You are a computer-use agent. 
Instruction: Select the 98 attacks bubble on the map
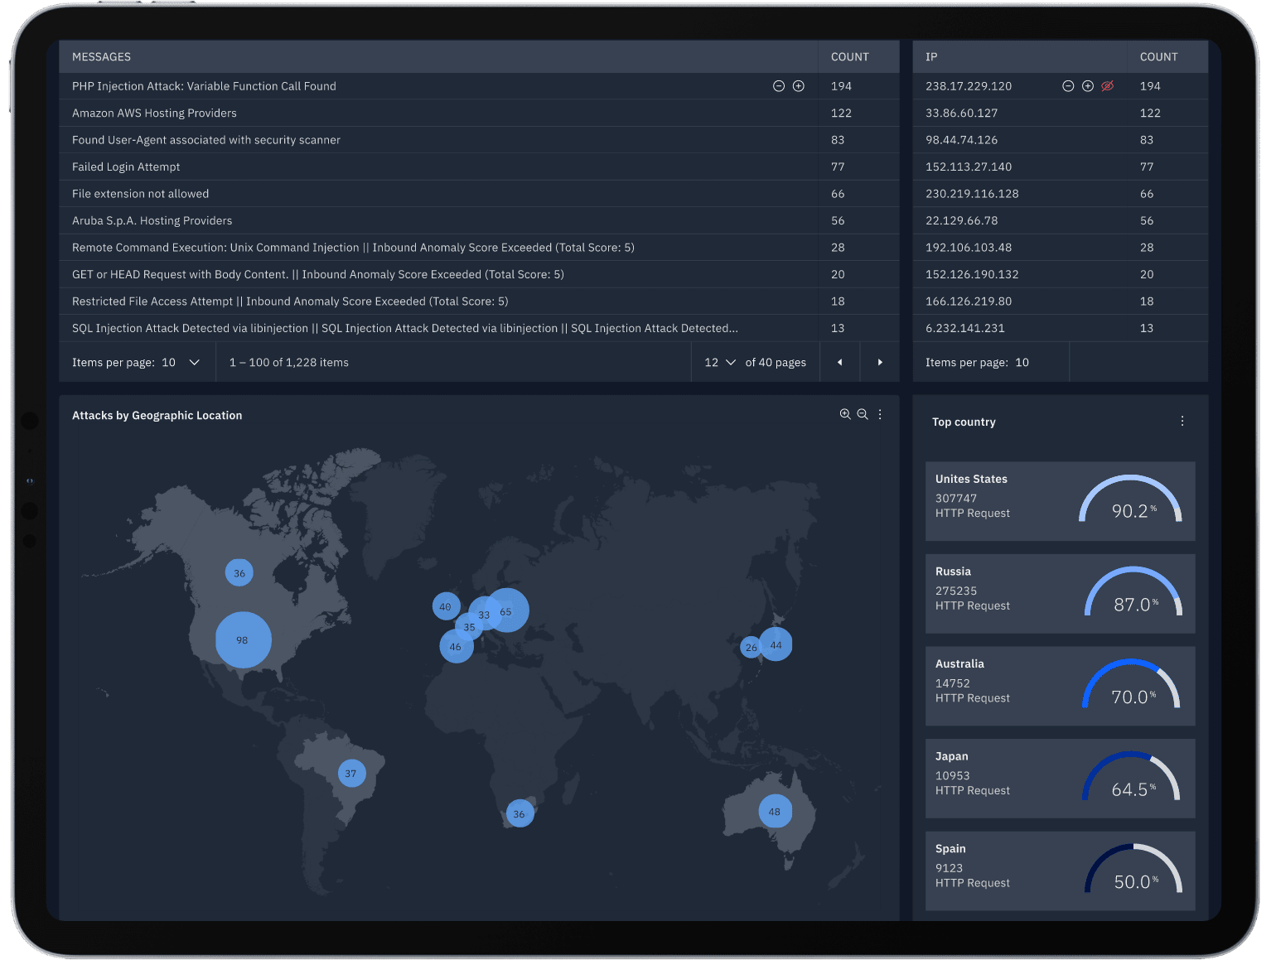tap(243, 639)
